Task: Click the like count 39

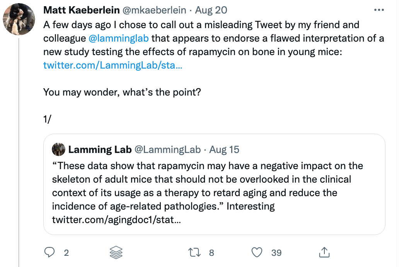Action: pyautogui.click(x=276, y=253)
